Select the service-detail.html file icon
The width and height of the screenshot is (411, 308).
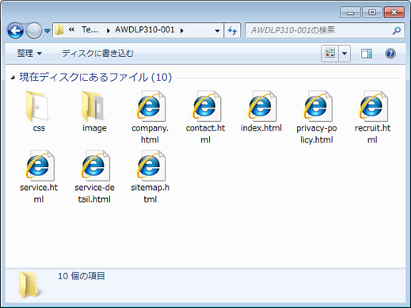94,165
